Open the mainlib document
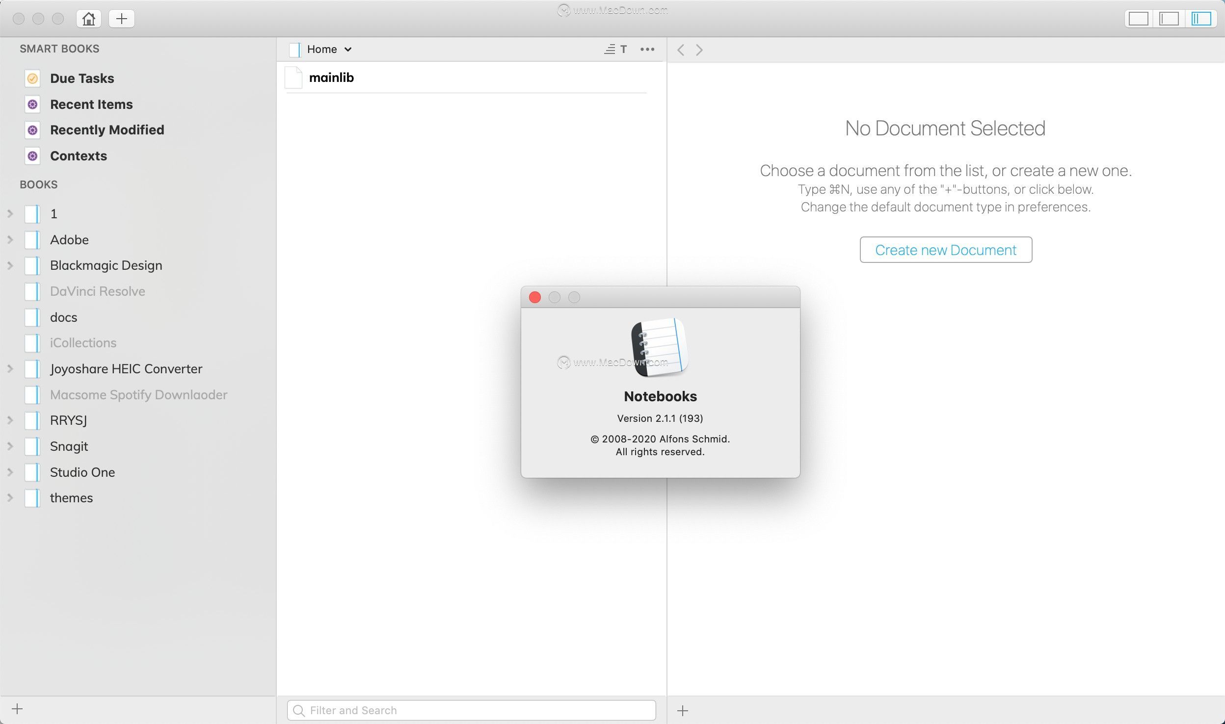1225x724 pixels. point(466,78)
